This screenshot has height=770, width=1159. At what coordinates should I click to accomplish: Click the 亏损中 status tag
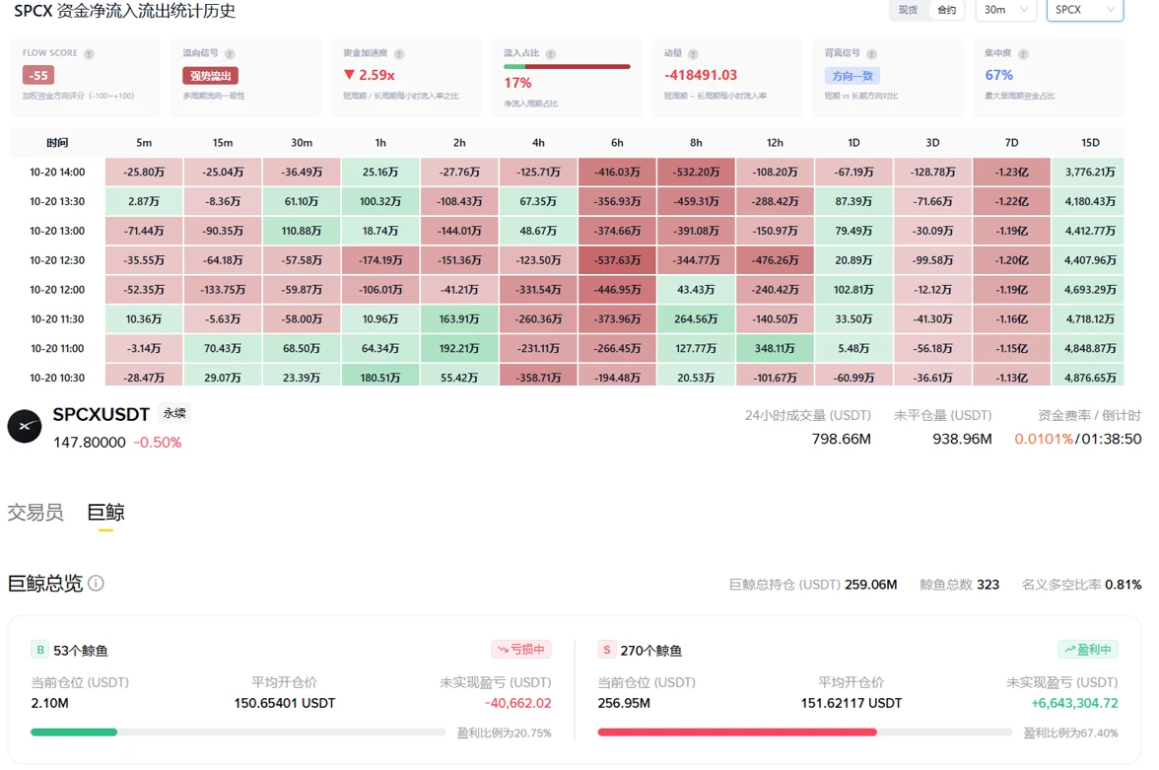(521, 650)
